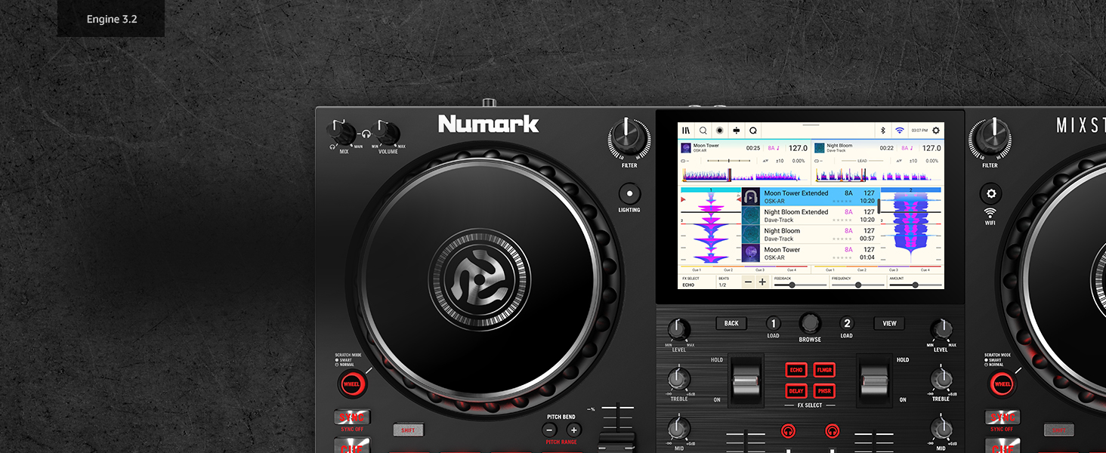Open the settings gear on the touchscreen
1106x453 pixels.
(936, 130)
